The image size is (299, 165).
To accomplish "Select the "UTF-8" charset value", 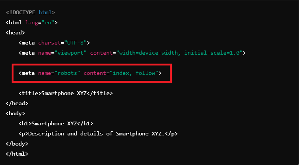I will 75,43.
